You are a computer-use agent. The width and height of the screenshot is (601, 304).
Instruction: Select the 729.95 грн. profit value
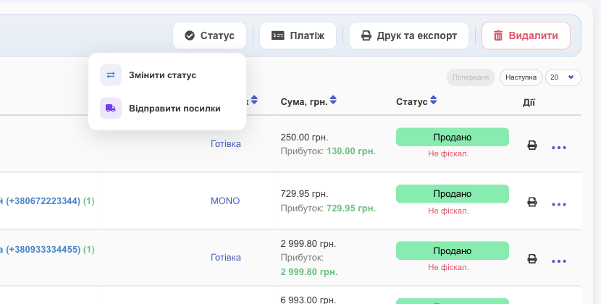click(x=351, y=208)
